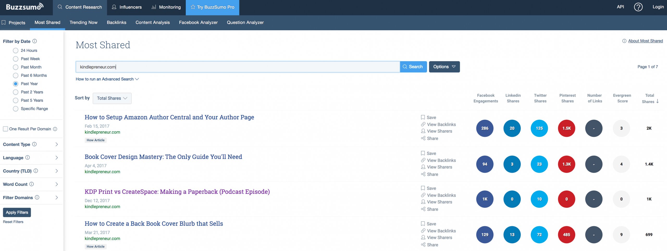Open the Content Research tab

pos(80,7)
